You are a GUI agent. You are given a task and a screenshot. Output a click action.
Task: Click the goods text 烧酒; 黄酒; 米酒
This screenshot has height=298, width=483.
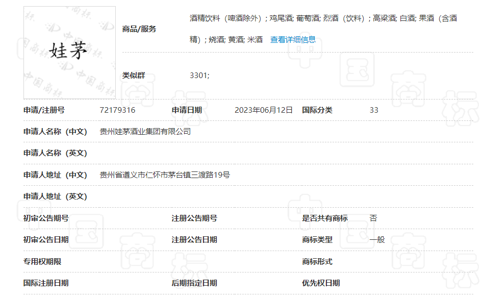(x=236, y=40)
